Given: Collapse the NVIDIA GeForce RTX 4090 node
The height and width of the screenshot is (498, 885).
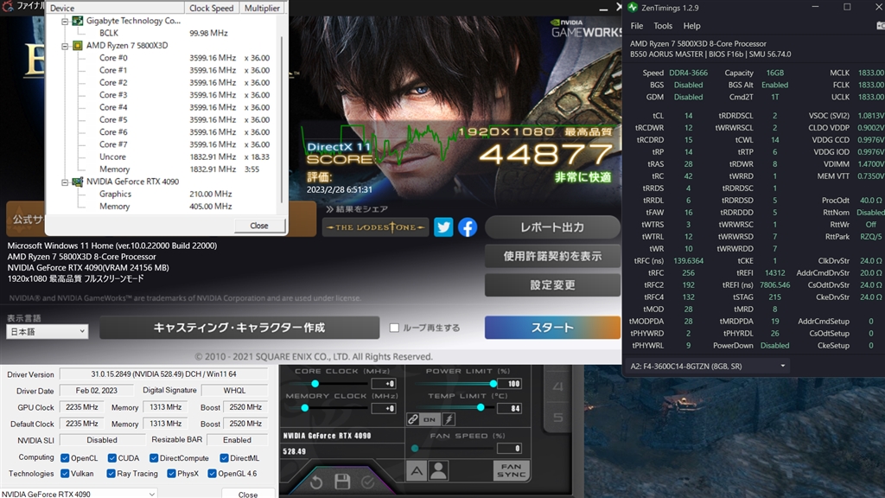Looking at the screenshot, I should [65, 182].
